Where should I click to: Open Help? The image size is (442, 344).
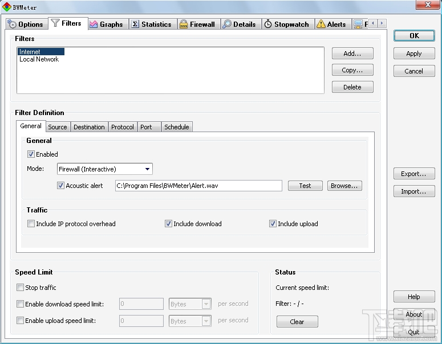pyautogui.click(x=414, y=297)
